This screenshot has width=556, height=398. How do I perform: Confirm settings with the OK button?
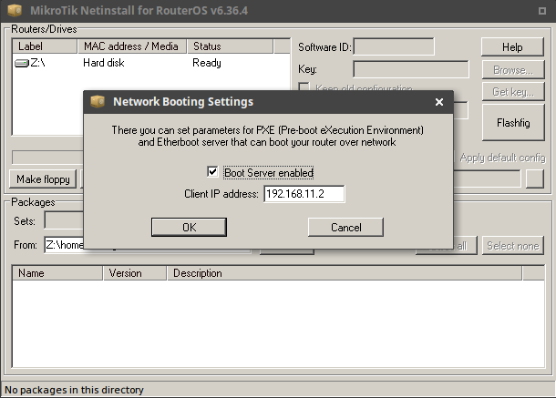tap(189, 227)
